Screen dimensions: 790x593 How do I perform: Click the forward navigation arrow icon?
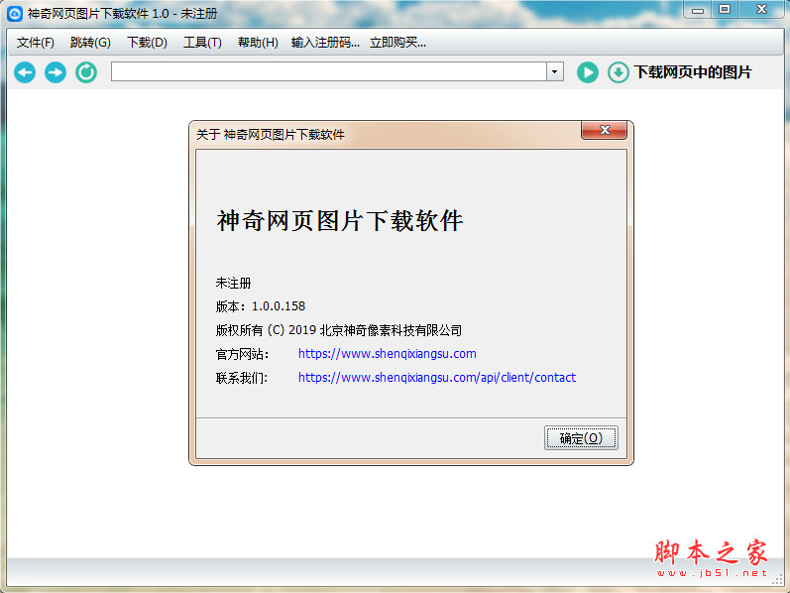56,72
